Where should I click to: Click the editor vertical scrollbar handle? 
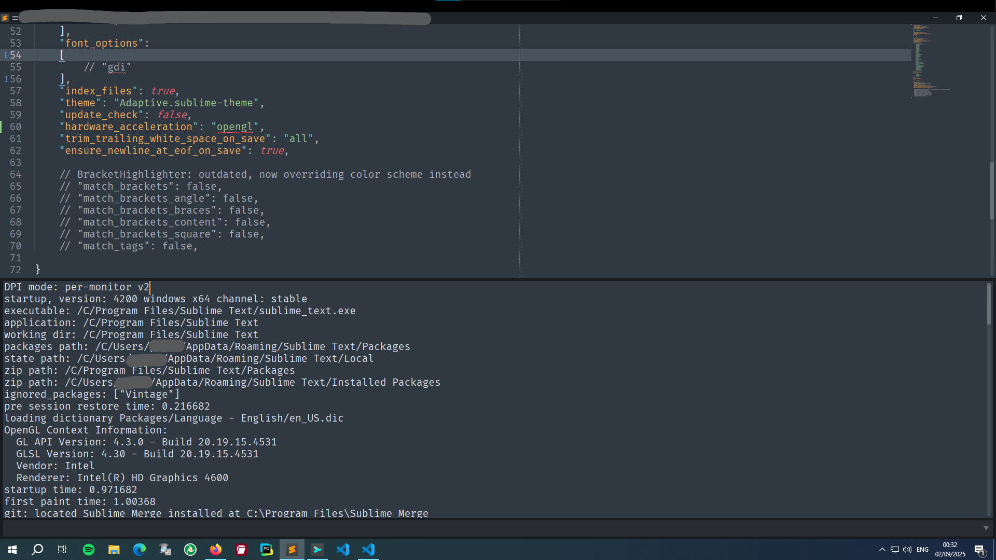point(992,190)
